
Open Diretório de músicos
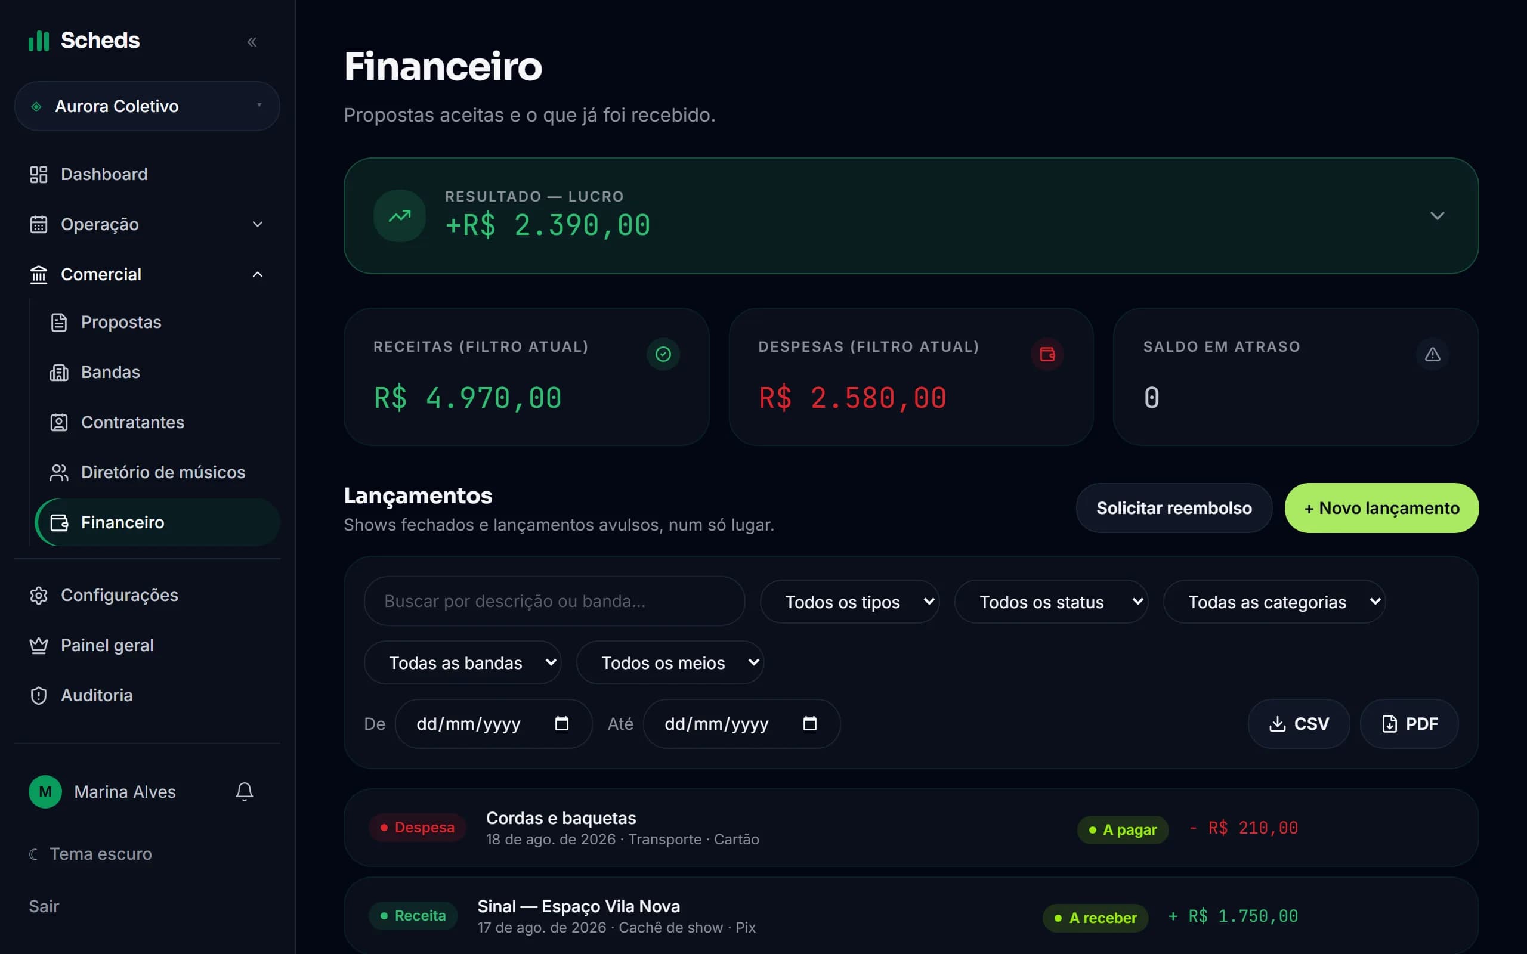tap(157, 472)
